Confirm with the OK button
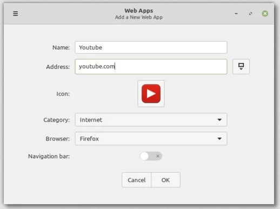Image resolution: width=280 pixels, height=209 pixels. pyautogui.click(x=165, y=180)
